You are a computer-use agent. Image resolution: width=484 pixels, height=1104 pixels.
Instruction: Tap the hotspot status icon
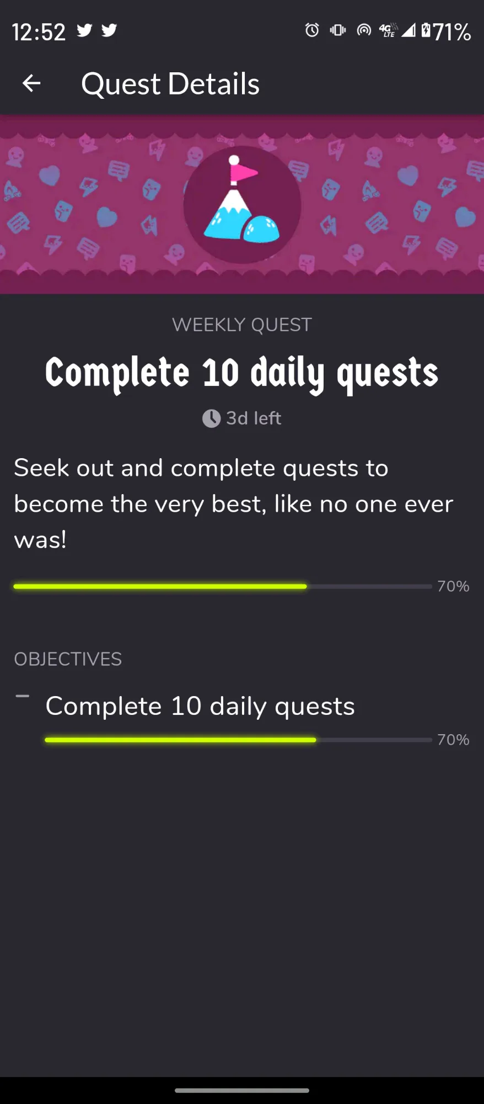pyautogui.click(x=364, y=30)
